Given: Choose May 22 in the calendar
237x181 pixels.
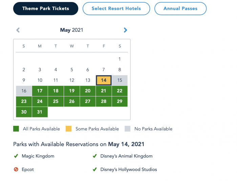Looking at the screenshot, I should click(x=120, y=91).
